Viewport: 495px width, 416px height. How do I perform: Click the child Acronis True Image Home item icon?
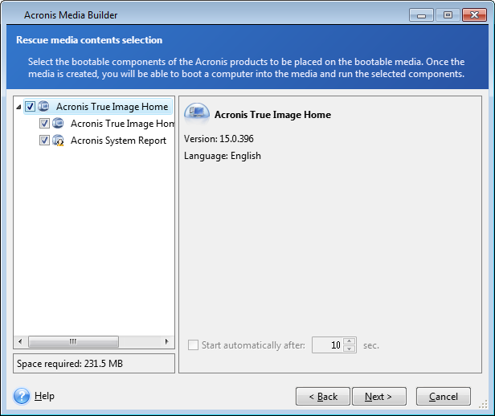58,123
